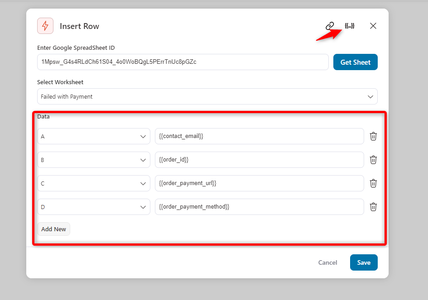Click the Select Worksheet label

[60, 82]
